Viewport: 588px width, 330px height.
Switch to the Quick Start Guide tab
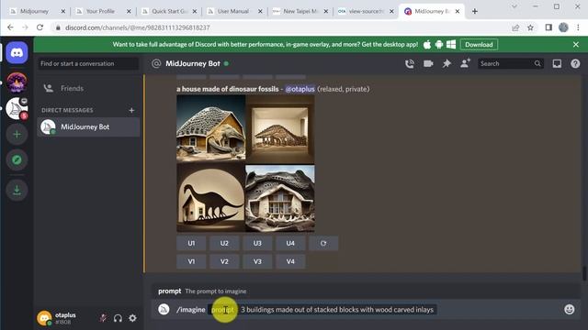(x=169, y=11)
